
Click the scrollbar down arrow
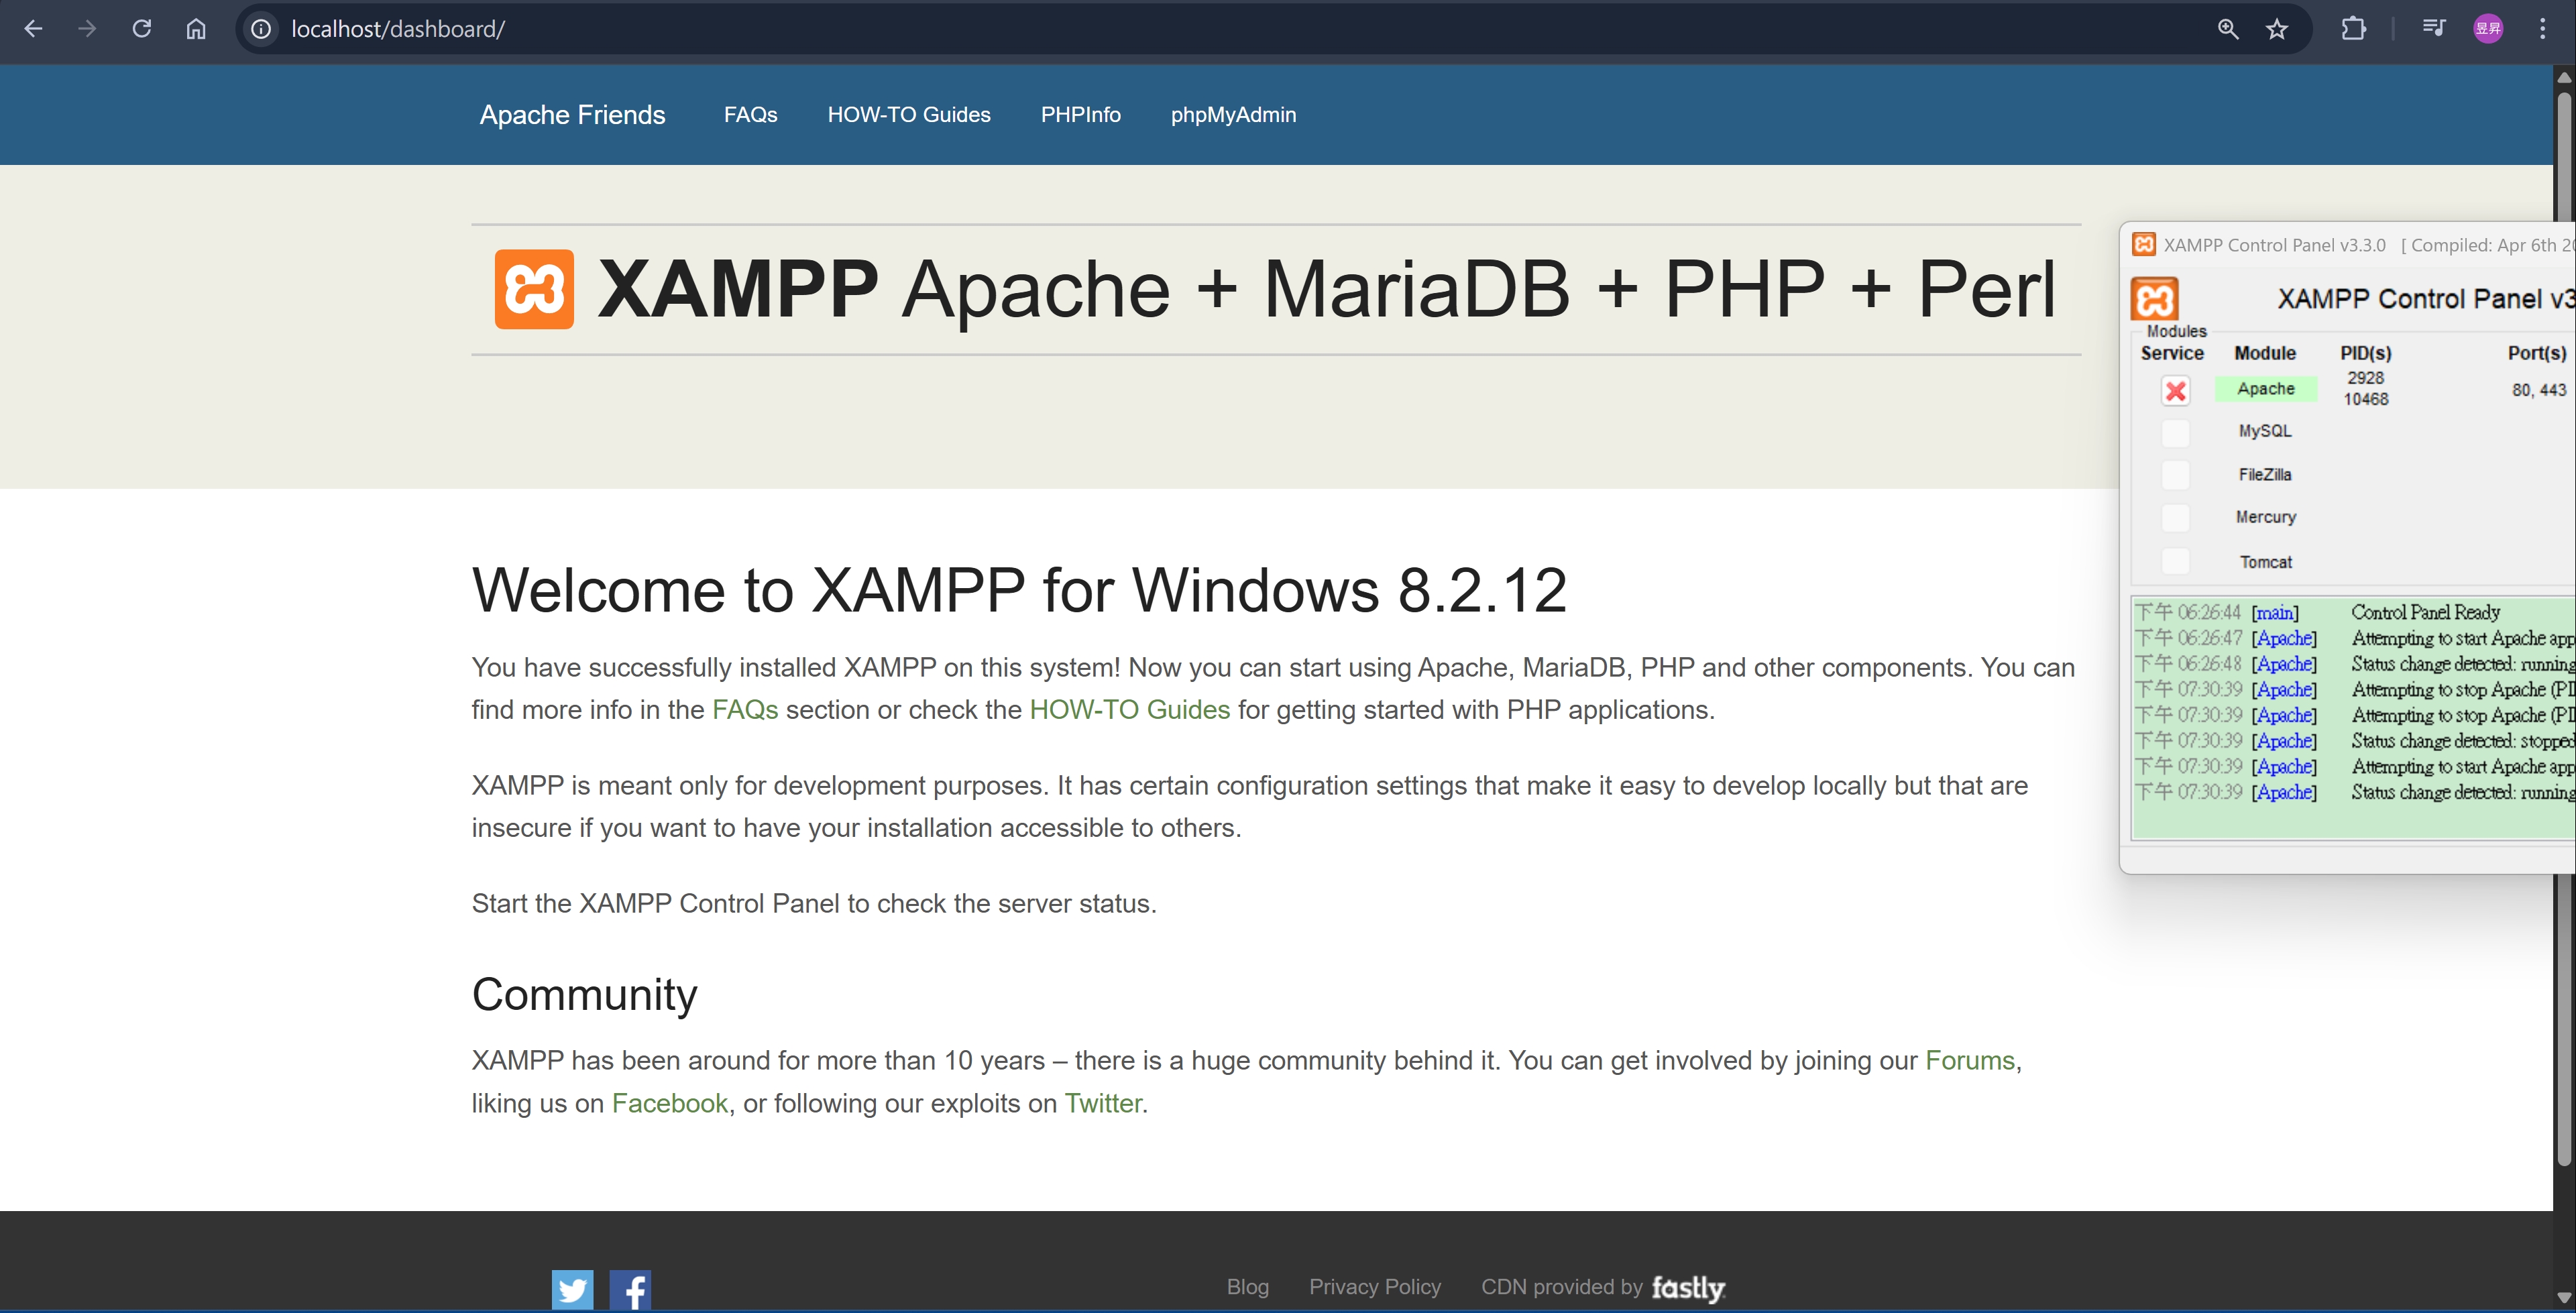tap(2563, 1298)
